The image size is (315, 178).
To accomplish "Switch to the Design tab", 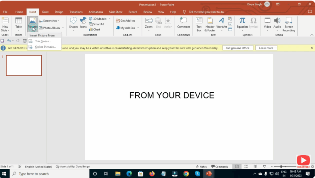I will point(59,12).
